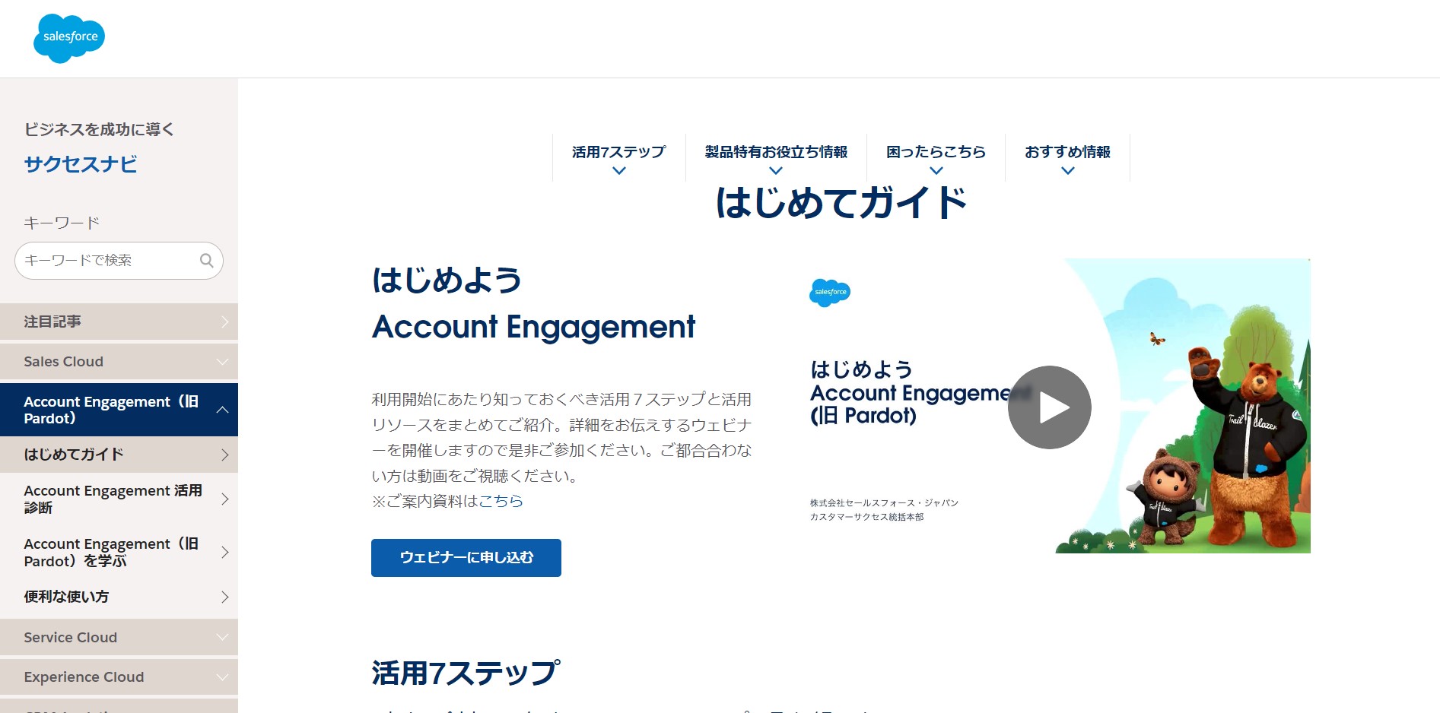Jump to おすすめ情報 anchor tab
This screenshot has height=713, width=1440.
(x=1067, y=158)
